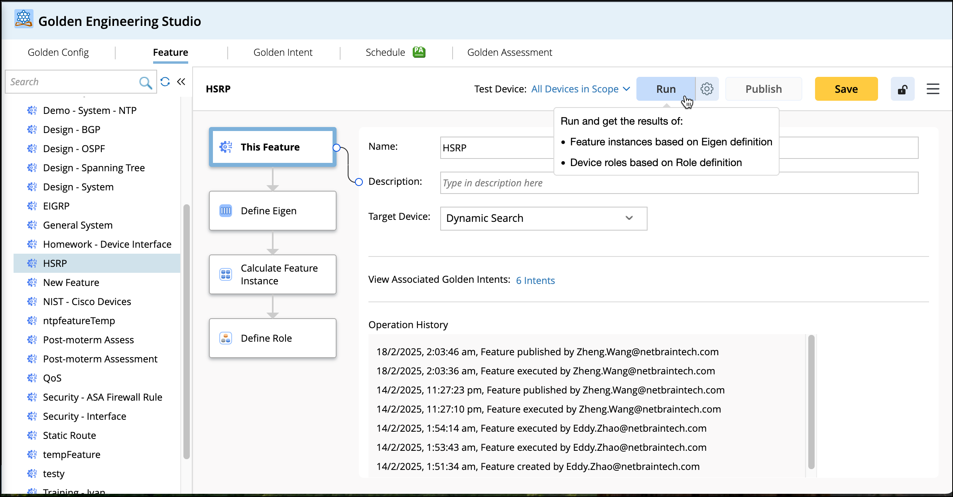Open Run settings gear icon

707,89
